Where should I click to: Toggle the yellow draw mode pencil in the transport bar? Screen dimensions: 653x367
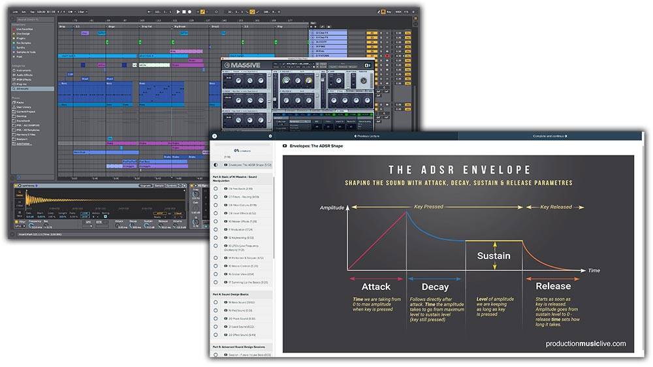tap(202, 12)
